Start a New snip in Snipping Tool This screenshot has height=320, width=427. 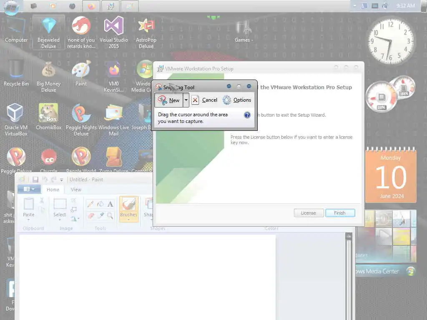(169, 100)
